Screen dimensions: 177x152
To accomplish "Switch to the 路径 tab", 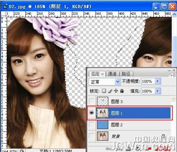I will (126, 74).
